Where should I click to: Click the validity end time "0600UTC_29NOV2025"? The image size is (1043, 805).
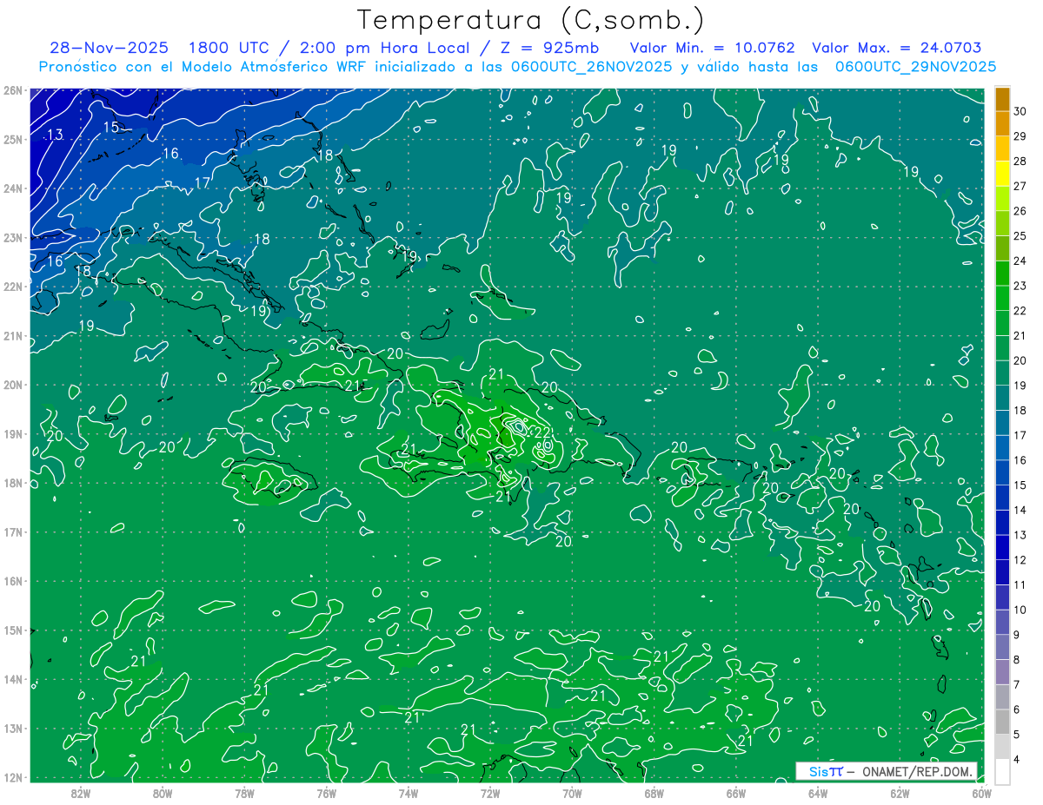(x=915, y=67)
